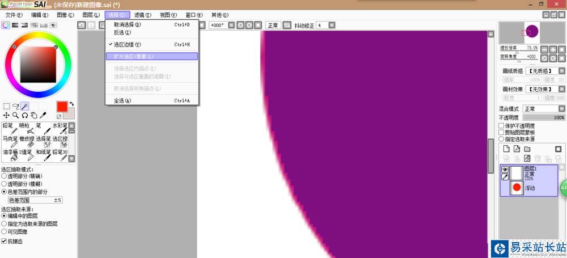Open the 抖动修正 stabilizer dropdown

332,26
